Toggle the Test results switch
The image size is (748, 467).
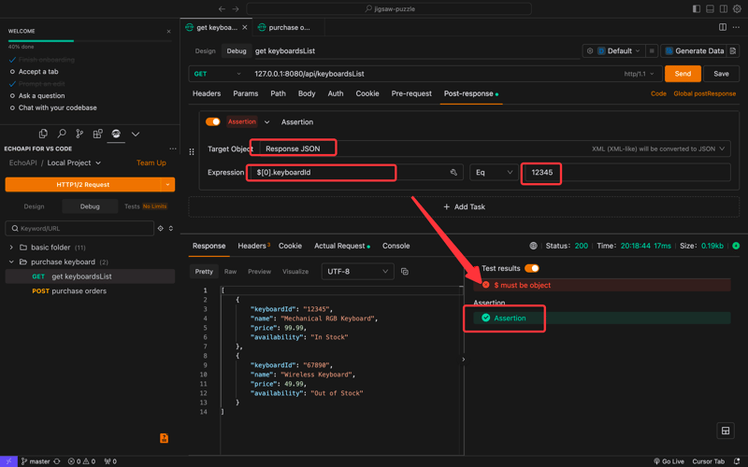point(531,268)
